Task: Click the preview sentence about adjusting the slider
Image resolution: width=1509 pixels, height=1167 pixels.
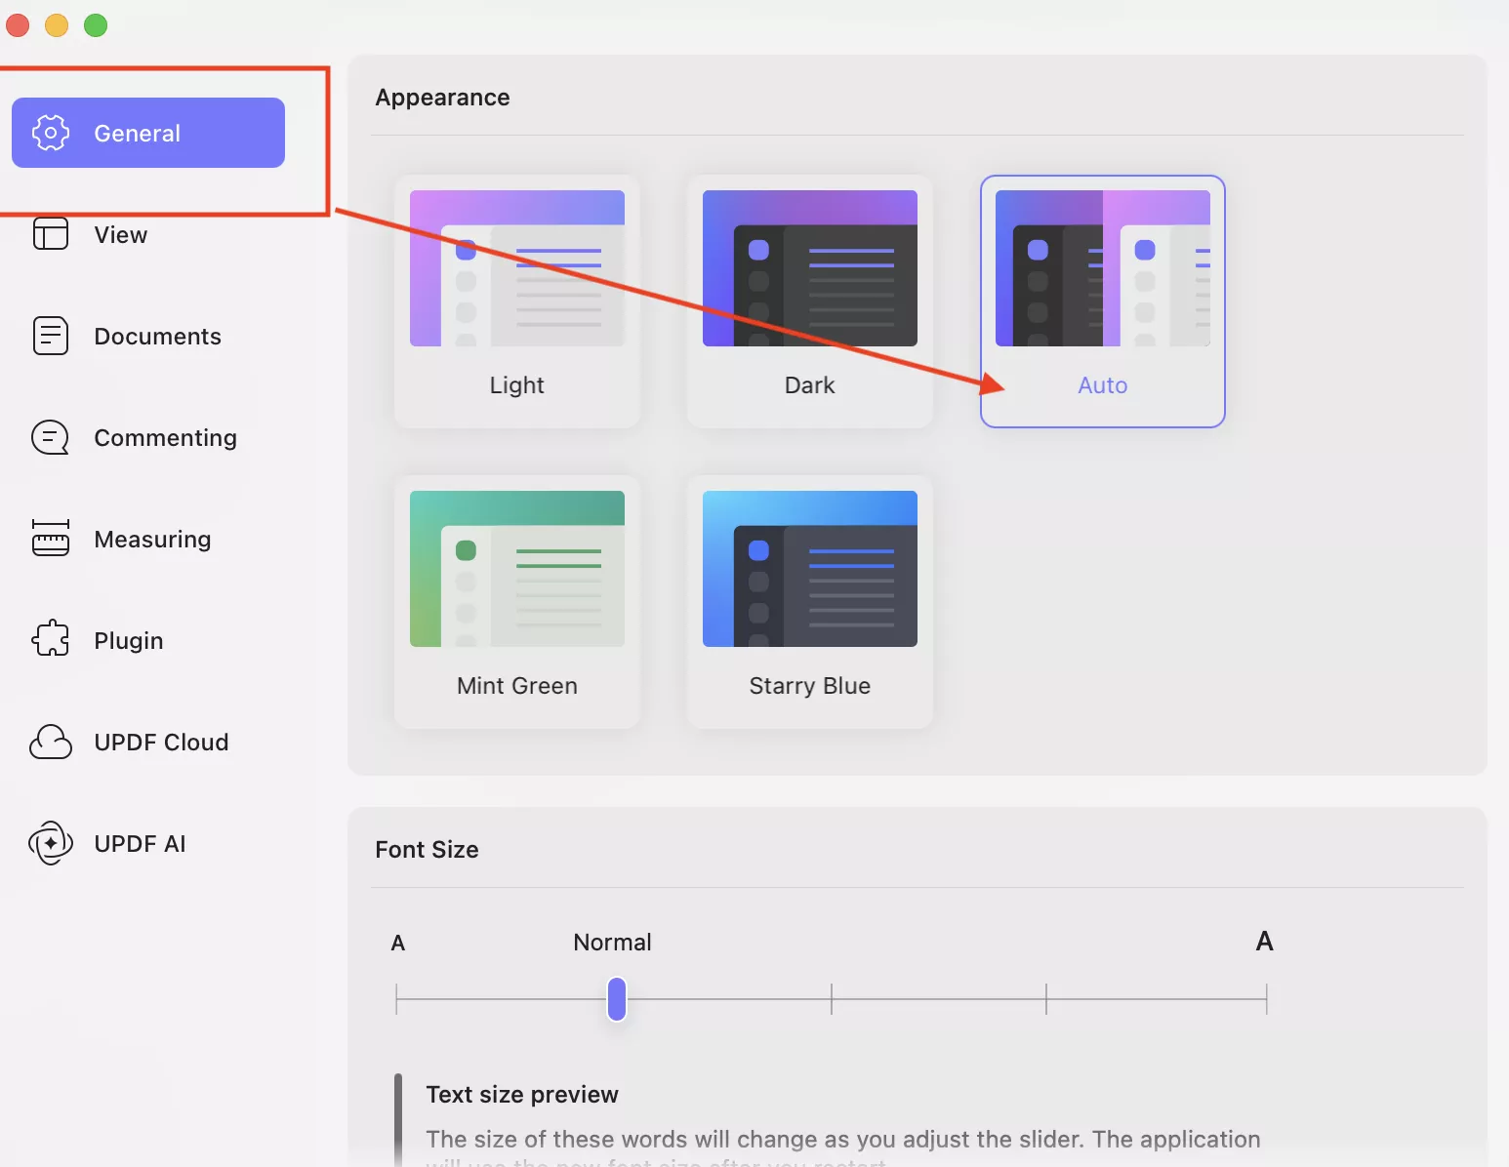Action: pos(843,1147)
